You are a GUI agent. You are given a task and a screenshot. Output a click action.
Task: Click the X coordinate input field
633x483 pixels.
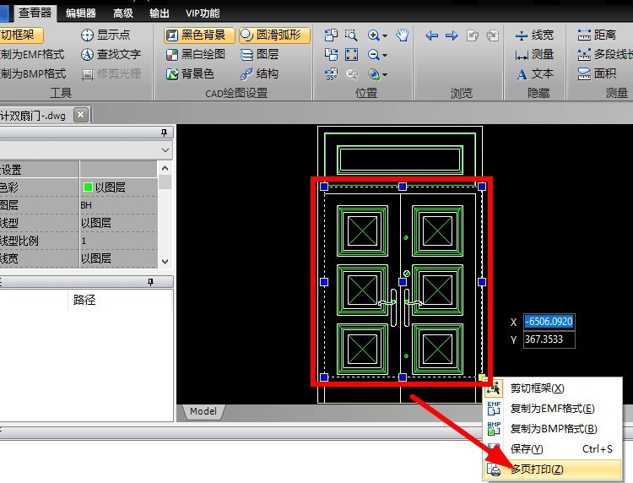pyautogui.click(x=549, y=322)
